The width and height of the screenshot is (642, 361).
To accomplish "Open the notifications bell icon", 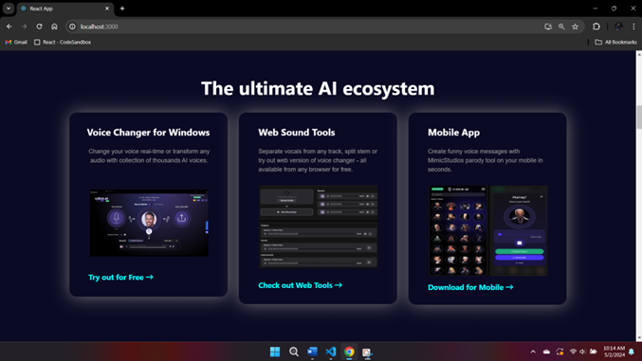I will [x=632, y=352].
